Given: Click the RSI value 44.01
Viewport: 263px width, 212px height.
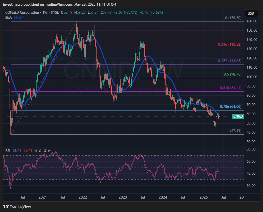Looking at the screenshot, I should point(28,151).
